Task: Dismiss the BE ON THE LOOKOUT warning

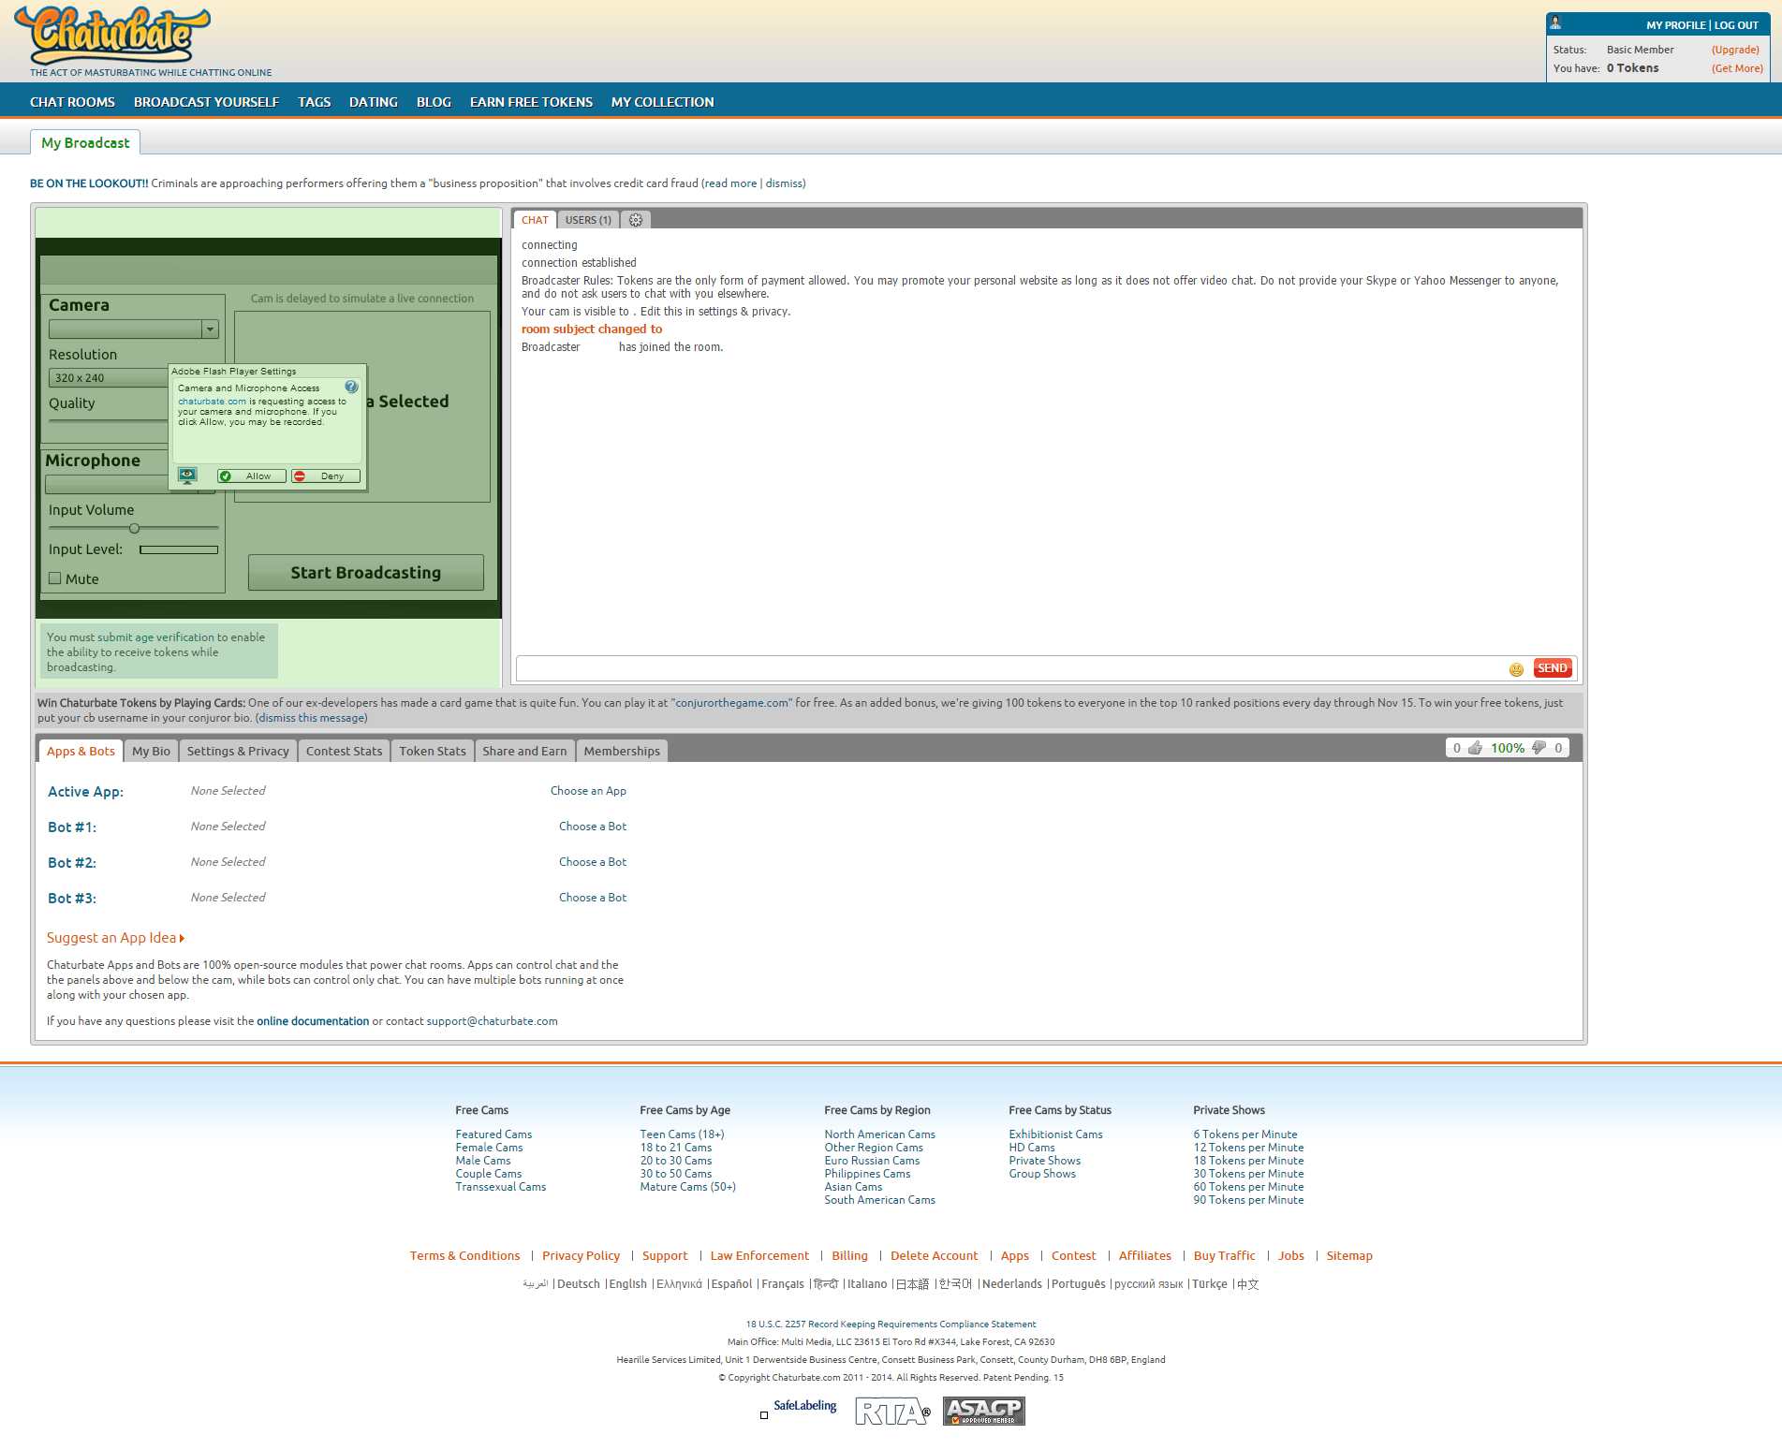Action: (784, 183)
